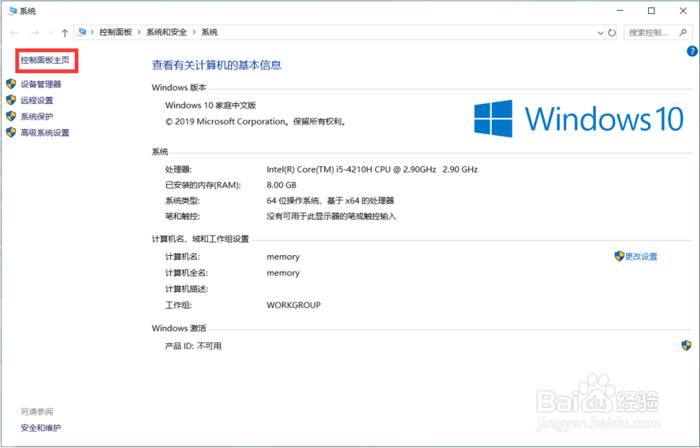Open 设备管理器 link
This screenshot has width=700, height=448.
(41, 84)
